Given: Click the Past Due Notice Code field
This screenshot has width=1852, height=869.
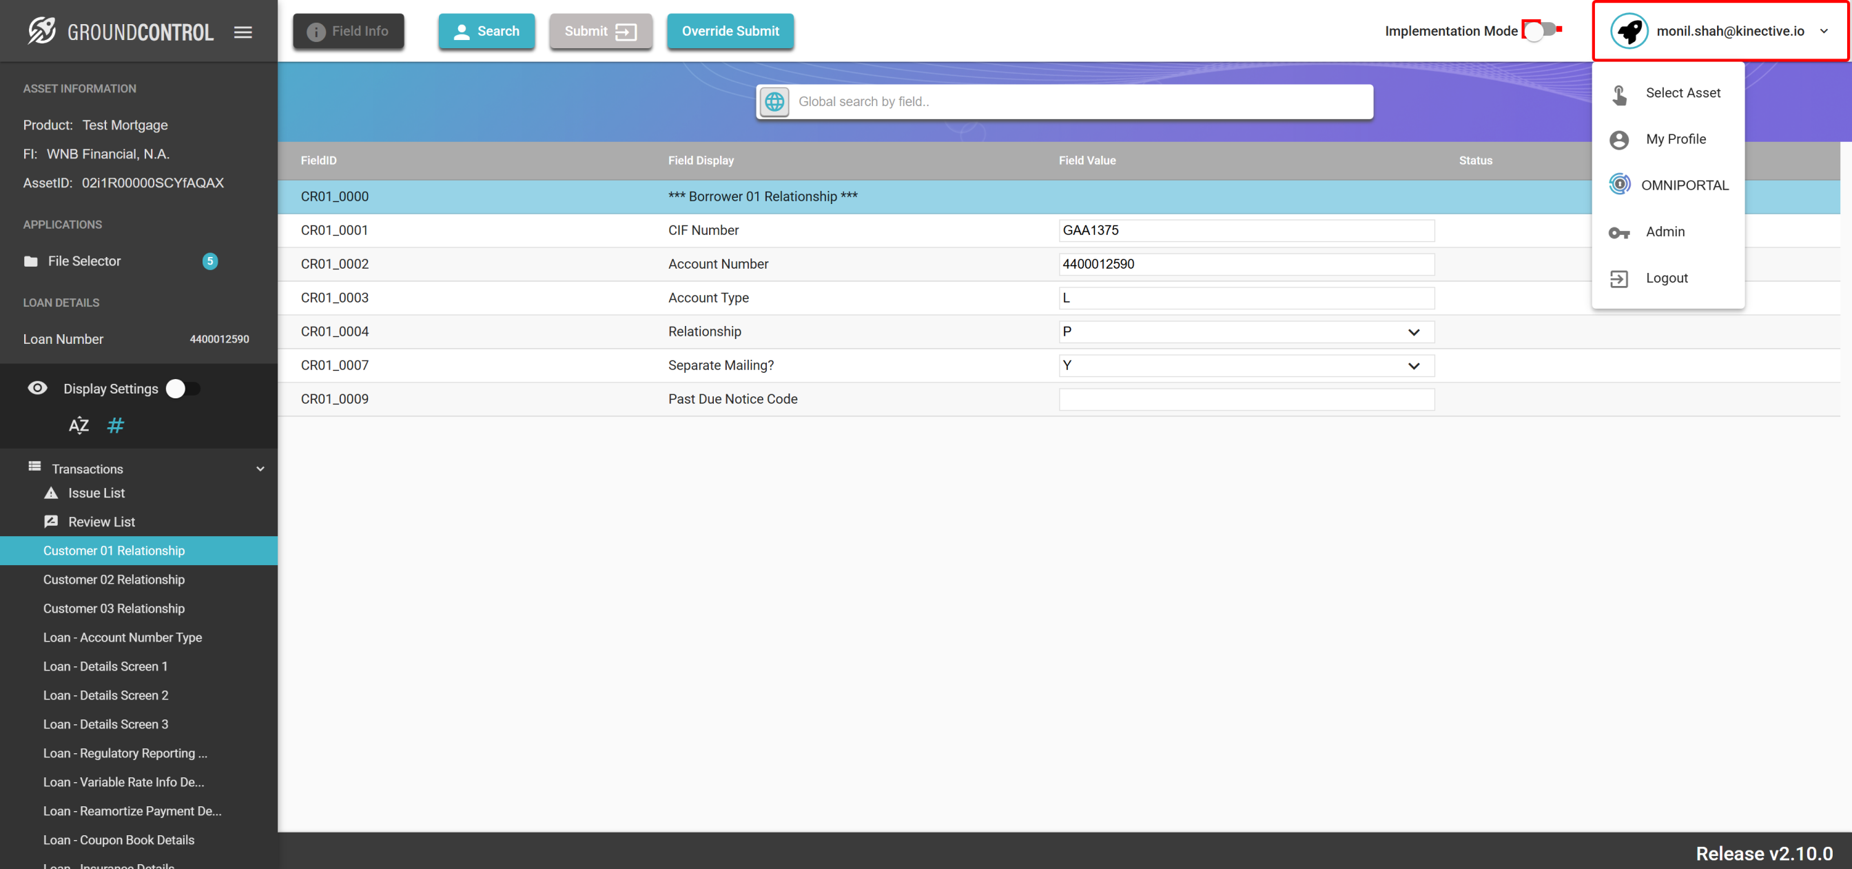Looking at the screenshot, I should [1246, 399].
